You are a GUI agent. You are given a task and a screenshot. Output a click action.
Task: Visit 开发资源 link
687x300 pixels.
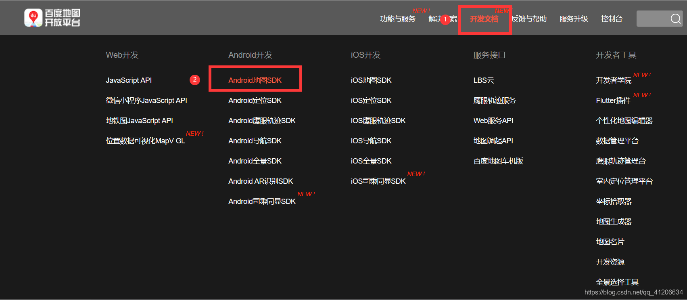point(610,262)
